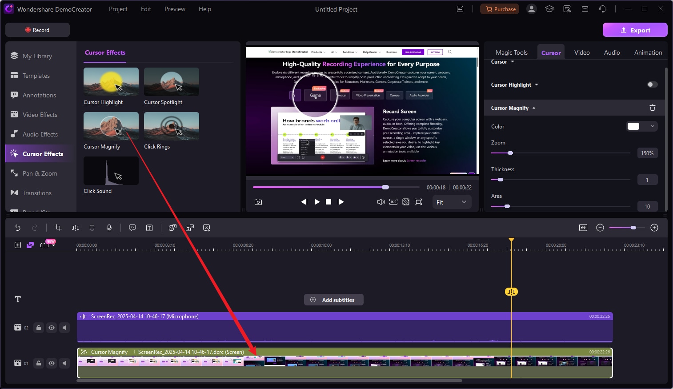Open the text caption tool icon
The width and height of the screenshot is (673, 389).
click(149, 228)
